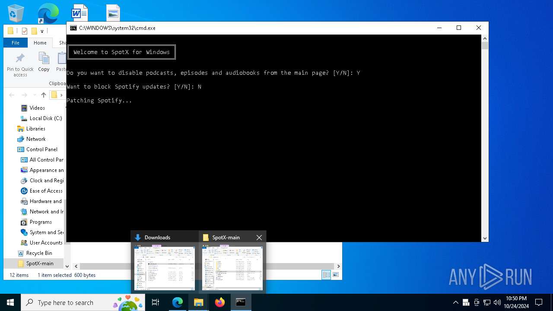Click the File Explorer taskbar icon

click(199, 302)
